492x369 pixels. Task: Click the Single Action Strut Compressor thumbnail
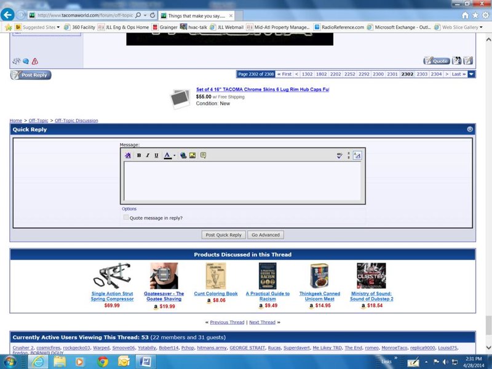click(112, 276)
